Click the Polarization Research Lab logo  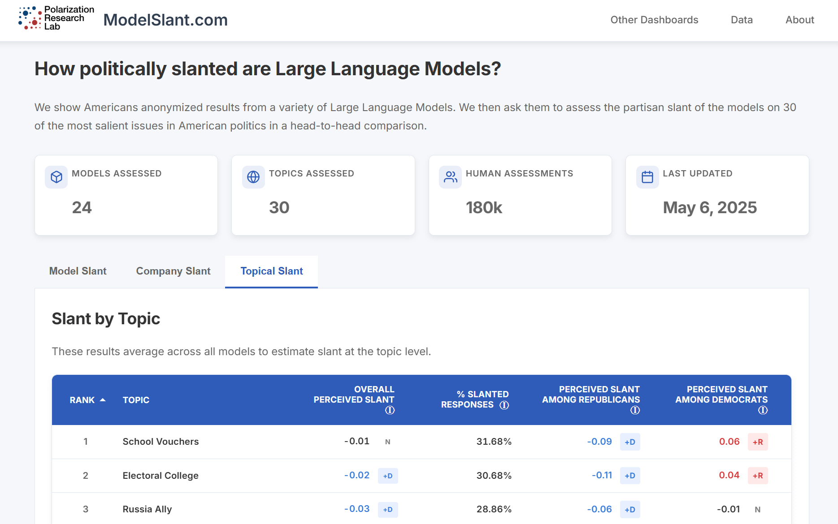[x=56, y=18]
